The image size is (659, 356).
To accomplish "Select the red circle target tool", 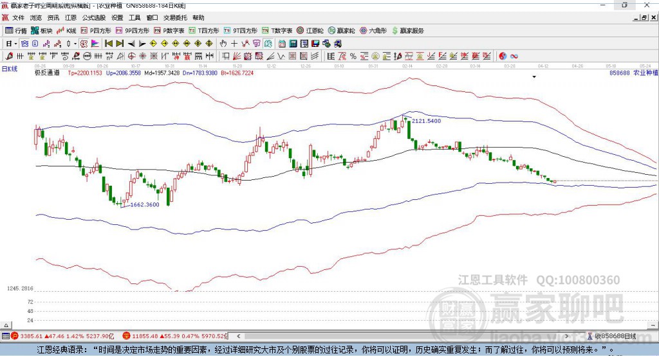I will pyautogui.click(x=131, y=57).
